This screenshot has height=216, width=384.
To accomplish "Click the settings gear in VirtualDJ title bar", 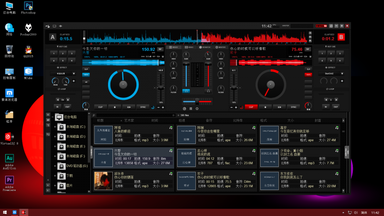I will (x=331, y=25).
